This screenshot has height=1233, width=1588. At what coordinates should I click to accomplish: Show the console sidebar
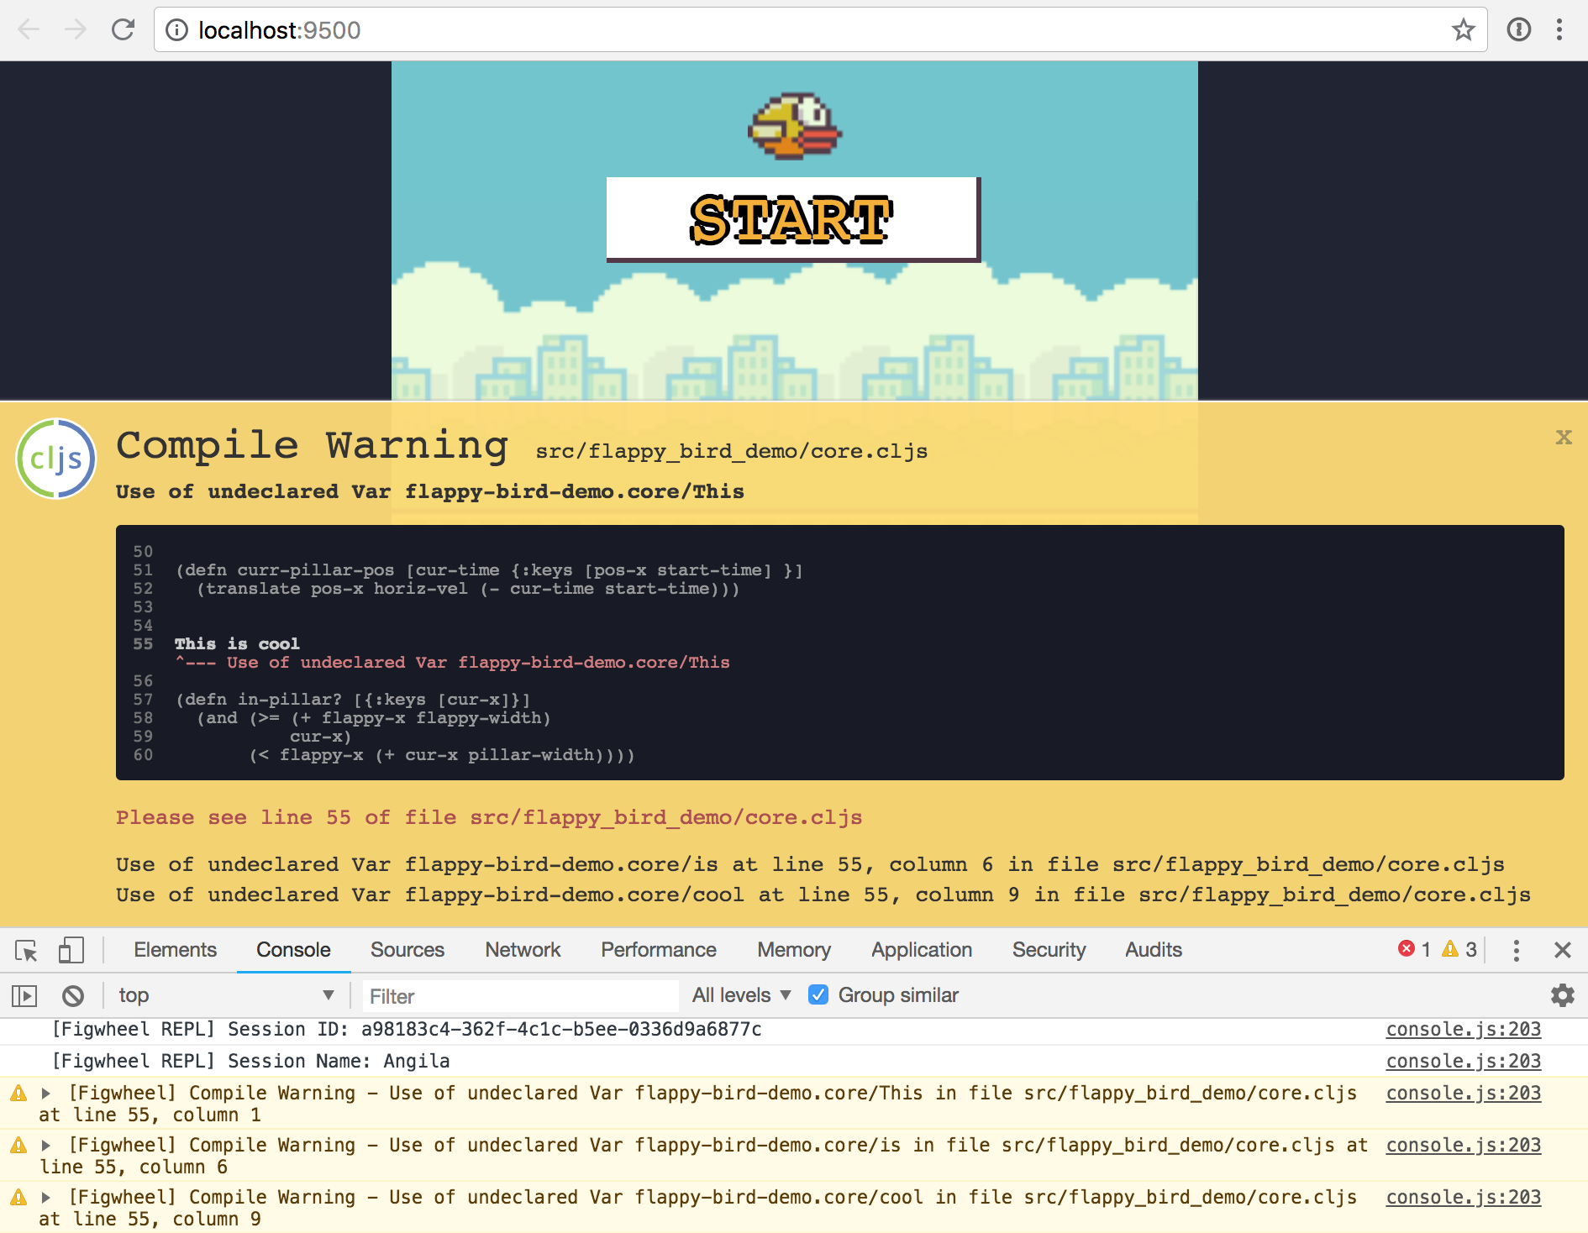coord(24,996)
